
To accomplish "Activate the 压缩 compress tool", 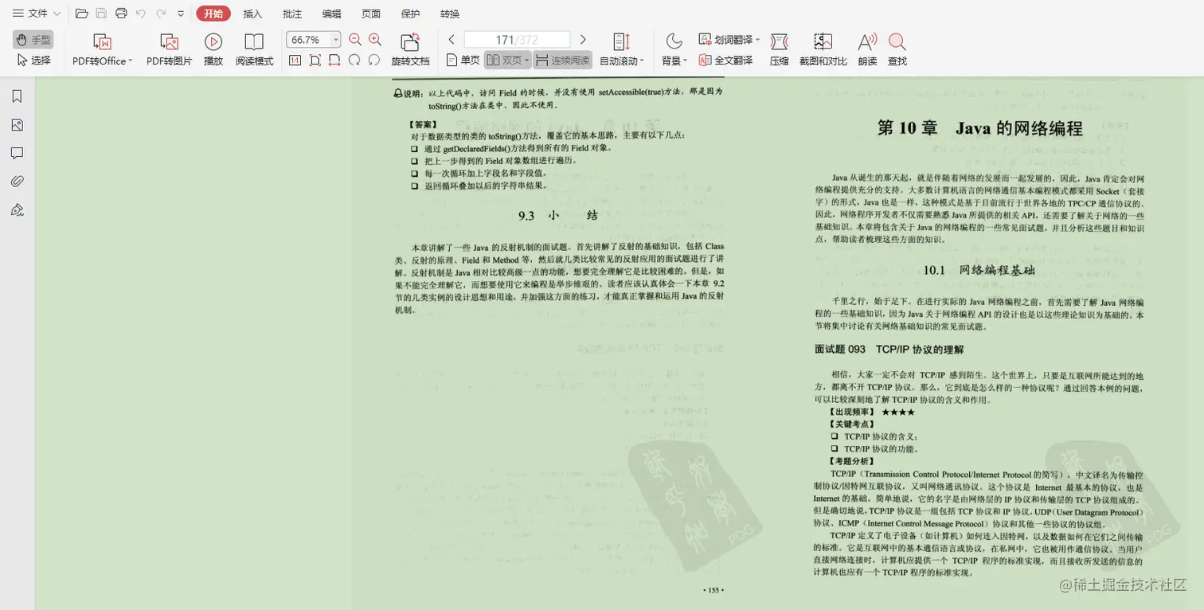I will click(779, 48).
